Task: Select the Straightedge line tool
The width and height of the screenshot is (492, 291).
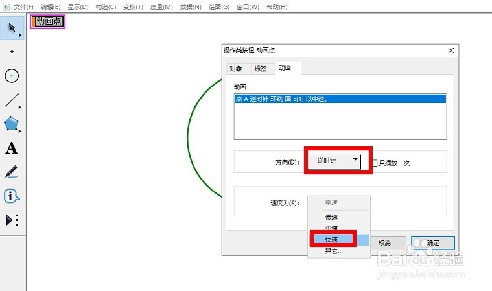Action: tap(12, 100)
